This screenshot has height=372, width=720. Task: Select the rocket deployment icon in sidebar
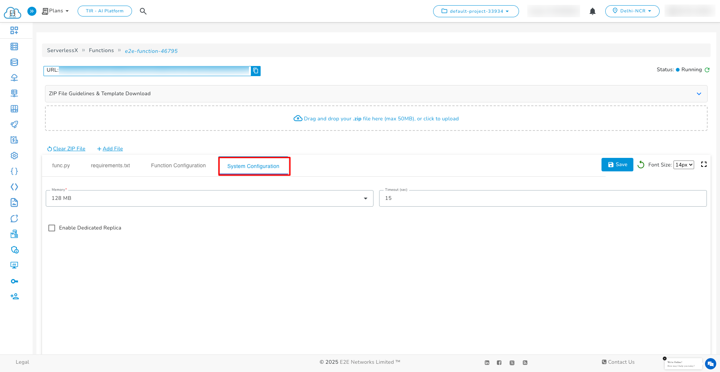pyautogui.click(x=14, y=124)
